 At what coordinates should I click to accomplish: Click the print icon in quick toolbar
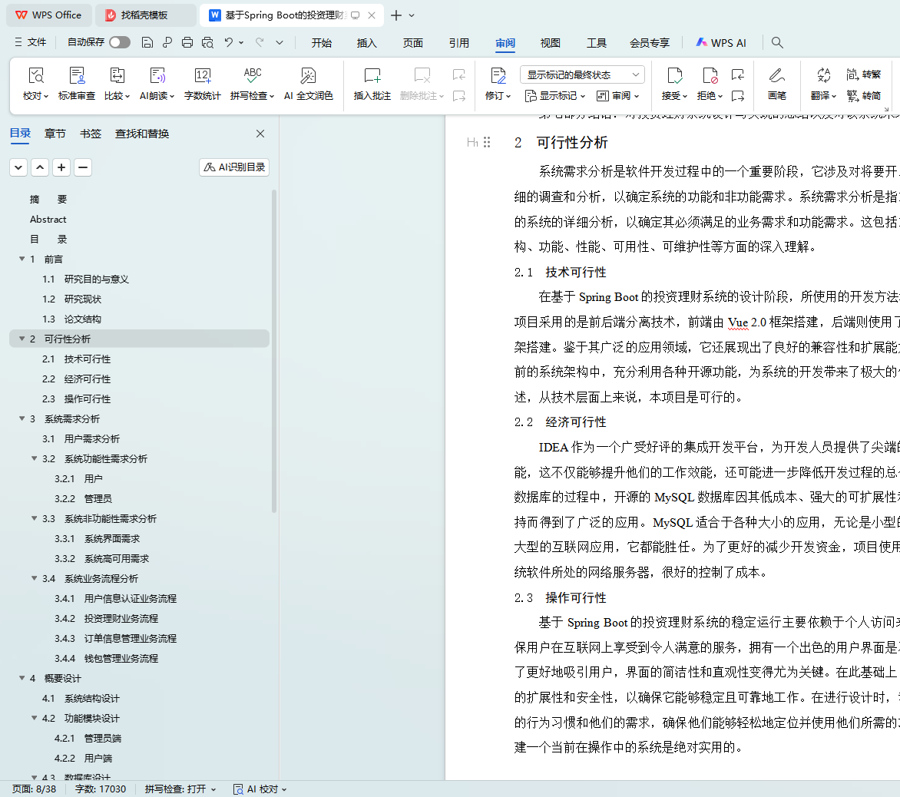point(187,43)
